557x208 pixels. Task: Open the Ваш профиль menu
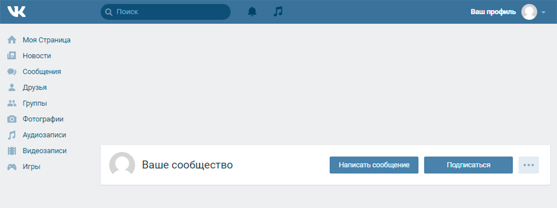click(493, 12)
